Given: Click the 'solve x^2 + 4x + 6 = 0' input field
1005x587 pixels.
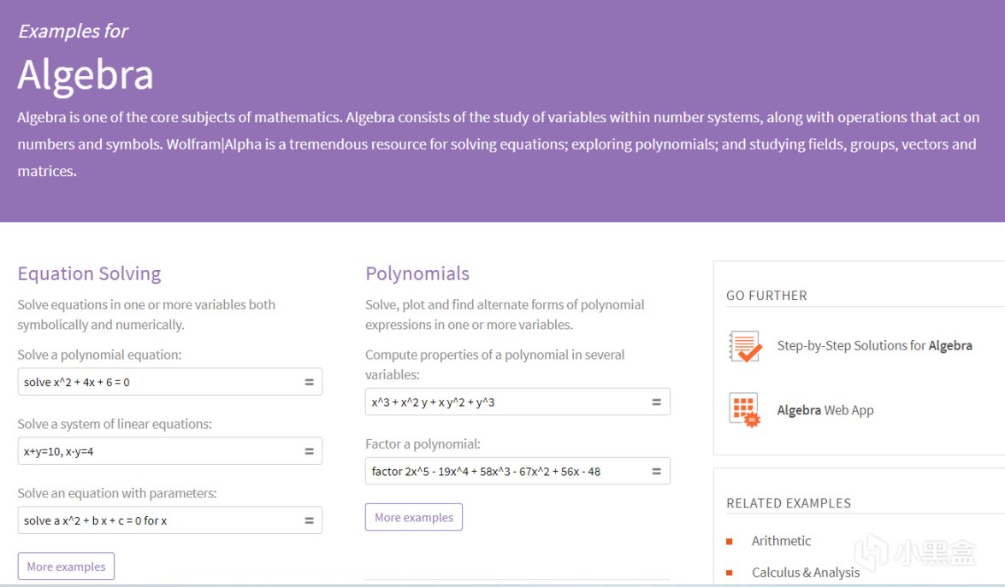Looking at the screenshot, I should 158,382.
